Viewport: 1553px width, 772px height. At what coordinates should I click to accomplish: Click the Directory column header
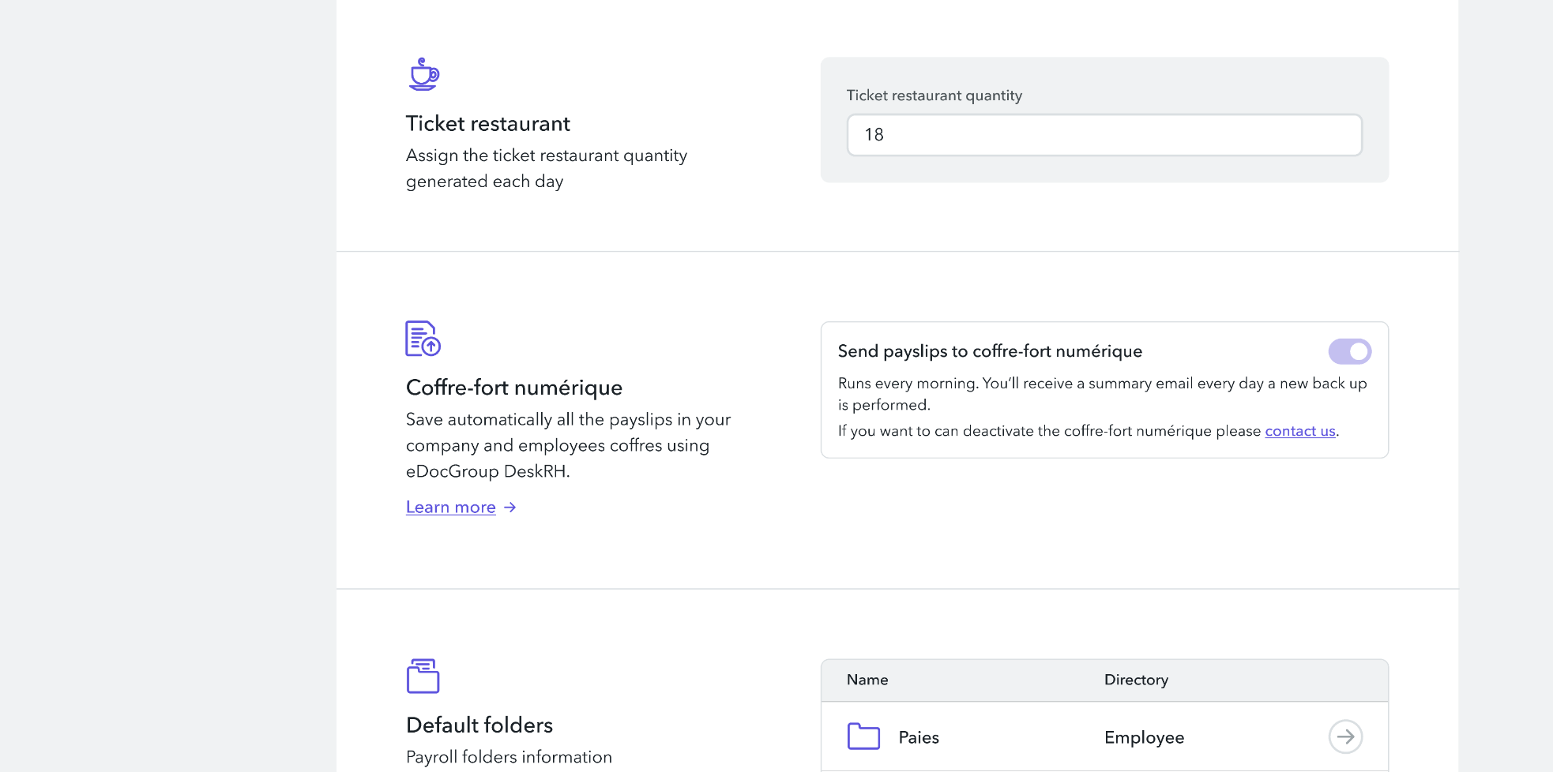pos(1135,680)
